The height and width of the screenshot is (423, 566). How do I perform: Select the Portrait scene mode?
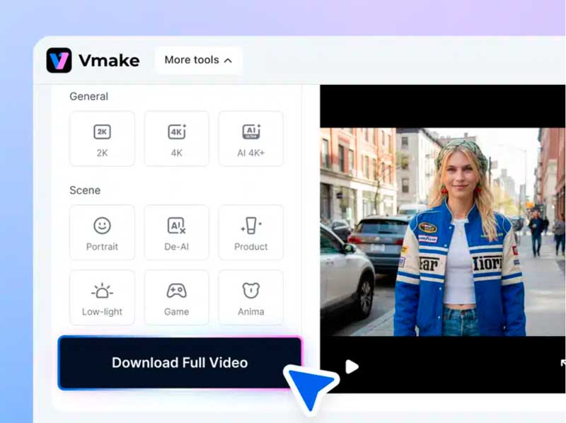102,233
